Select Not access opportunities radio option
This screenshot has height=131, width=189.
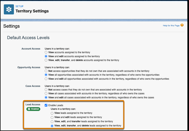pos(46,71)
